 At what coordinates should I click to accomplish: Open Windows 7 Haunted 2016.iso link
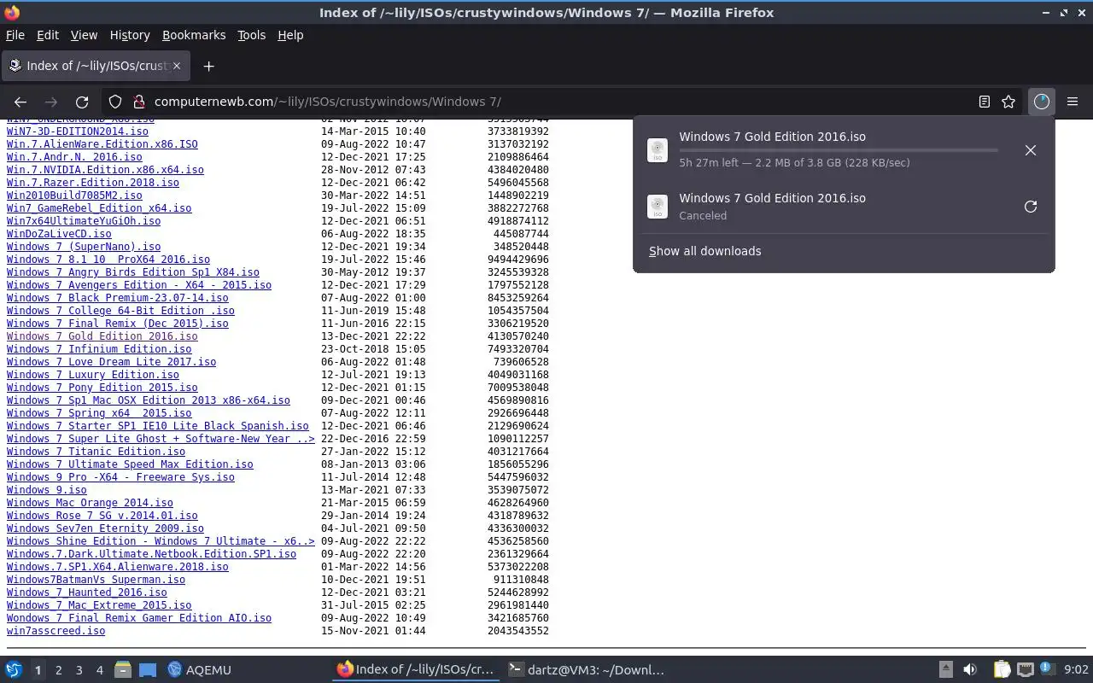pos(86,593)
